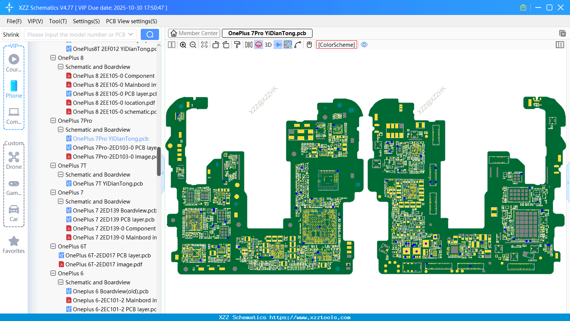Rotate the board counterclockwise
This screenshot has width=570, height=321.
coord(216,45)
